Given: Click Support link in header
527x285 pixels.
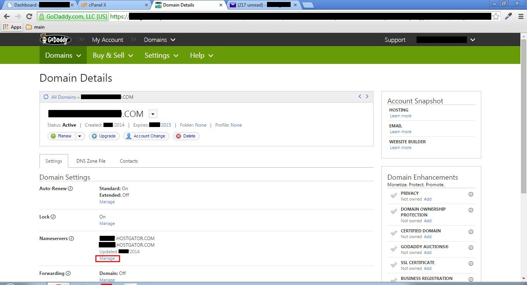Looking at the screenshot, I should (x=395, y=39).
